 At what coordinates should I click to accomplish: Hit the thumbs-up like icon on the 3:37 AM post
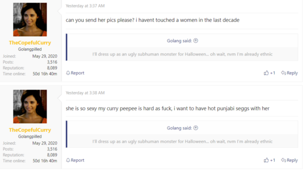pos(266,73)
